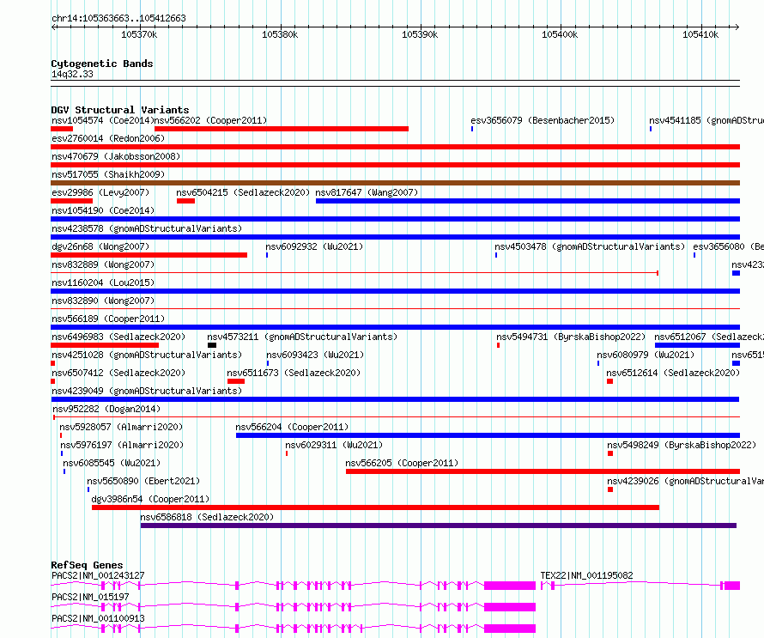Open the dgv3986n54 (Cooper2011) variant label
Viewport: 764px width, 638px height.
(x=150, y=499)
